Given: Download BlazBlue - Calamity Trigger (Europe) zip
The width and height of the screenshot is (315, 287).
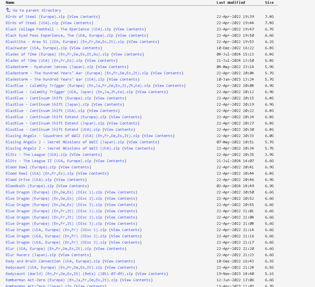Looking at the screenshot, I should coord(78,86).
